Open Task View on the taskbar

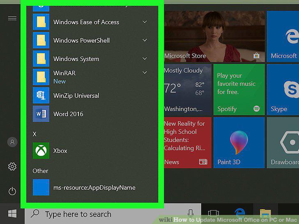[x=214, y=213]
